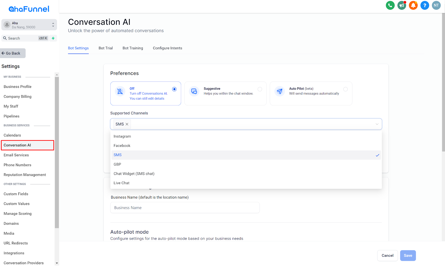The image size is (445, 267).
Task: Click the Save button
Action: [x=408, y=256]
